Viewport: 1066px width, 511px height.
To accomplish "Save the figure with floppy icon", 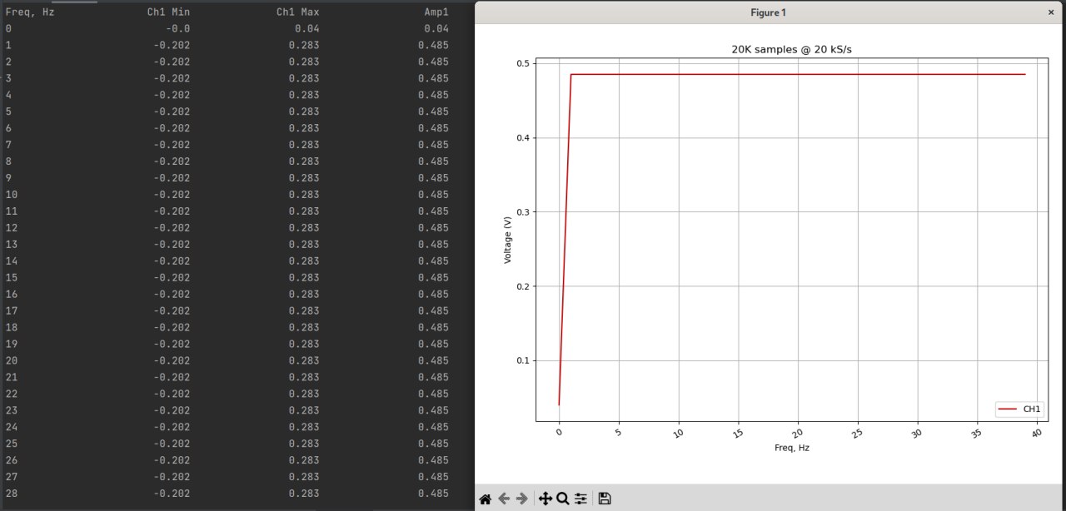I will 605,499.
